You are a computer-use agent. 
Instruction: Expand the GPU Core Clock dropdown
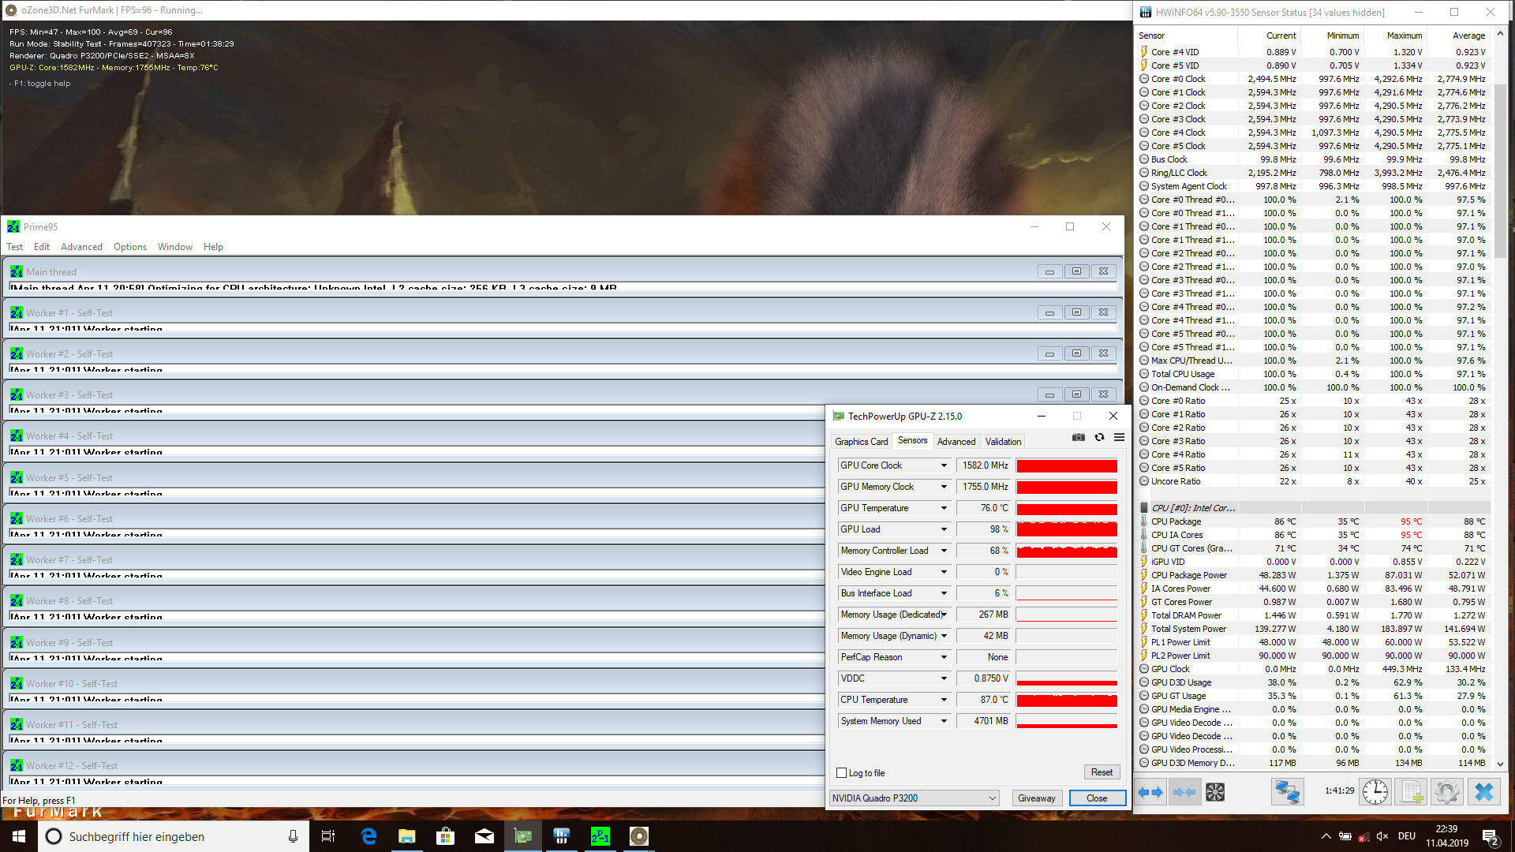click(x=943, y=465)
